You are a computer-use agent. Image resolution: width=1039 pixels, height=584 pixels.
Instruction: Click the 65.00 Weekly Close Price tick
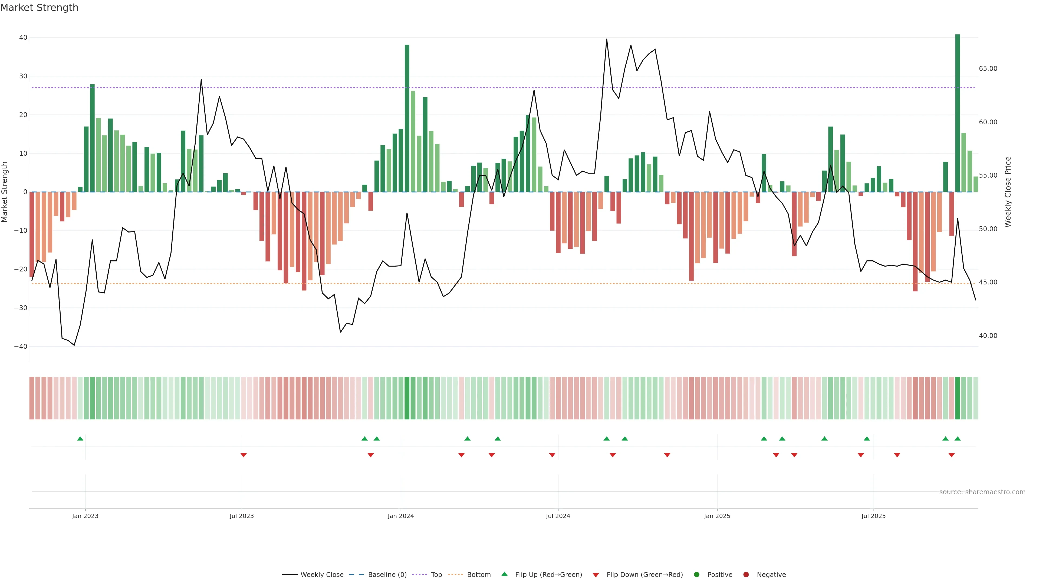988,68
